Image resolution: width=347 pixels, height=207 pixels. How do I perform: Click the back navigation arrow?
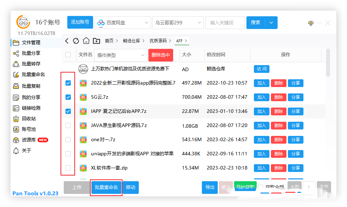(x=67, y=41)
